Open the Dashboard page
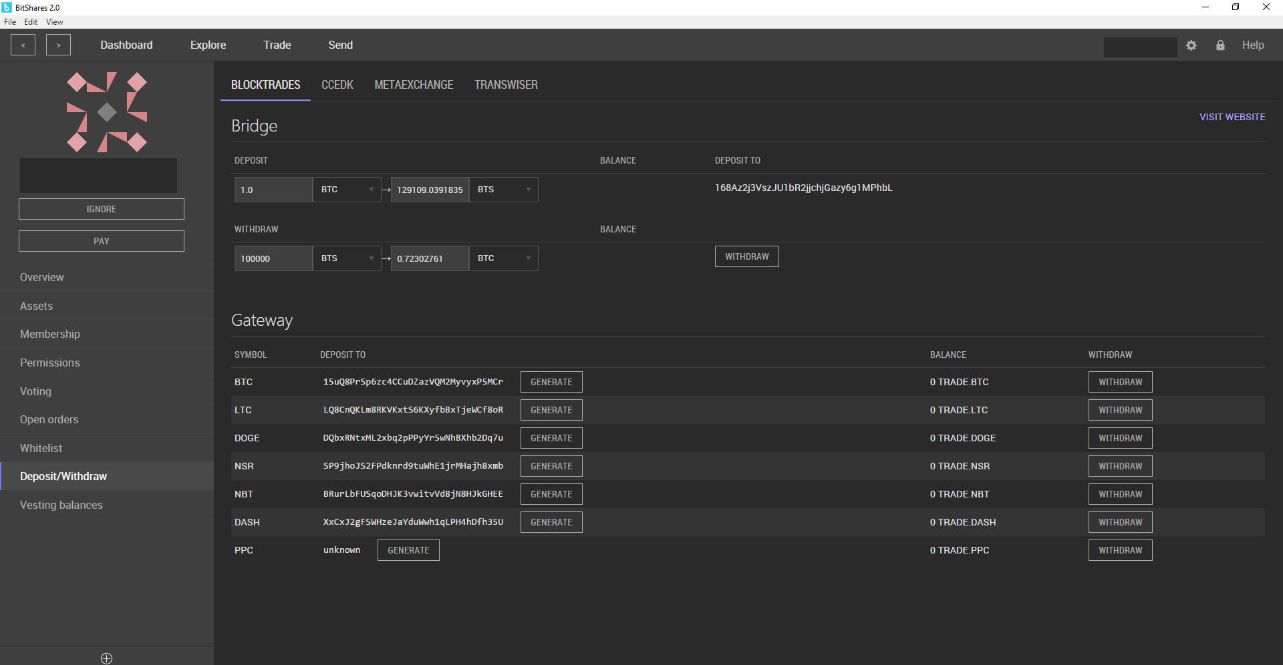1283x665 pixels. (x=126, y=45)
